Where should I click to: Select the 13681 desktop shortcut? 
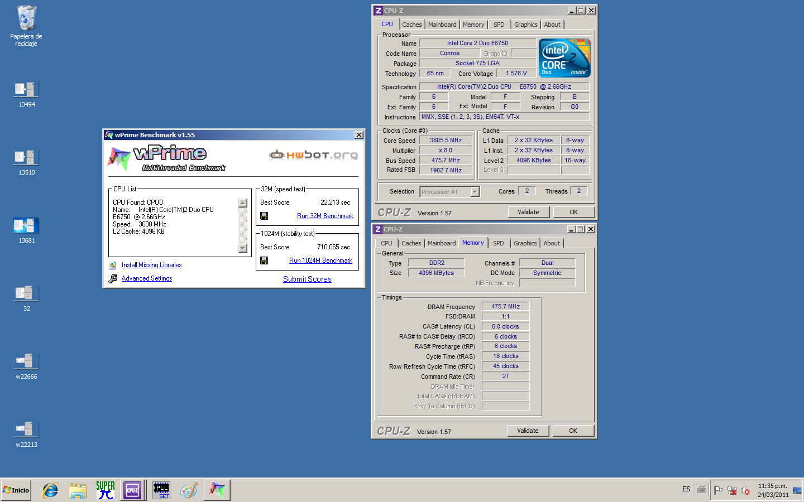26,229
